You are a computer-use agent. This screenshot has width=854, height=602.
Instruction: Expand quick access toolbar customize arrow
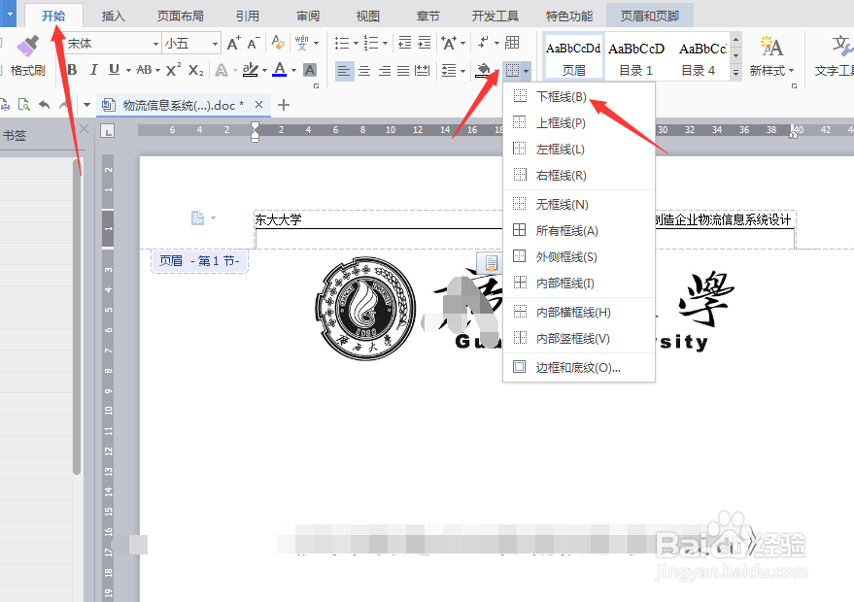coord(86,105)
